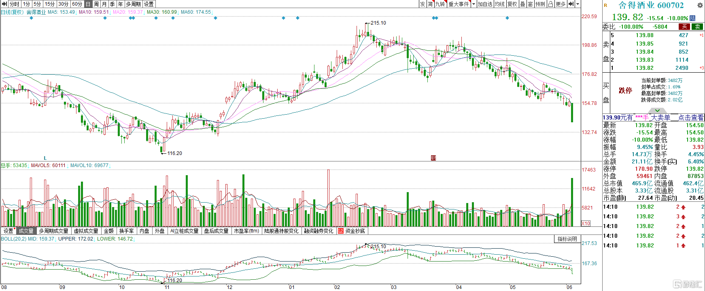Screen dimensions: 705x291
Task: Select the 30分 period tab
Action: tap(64, 4)
